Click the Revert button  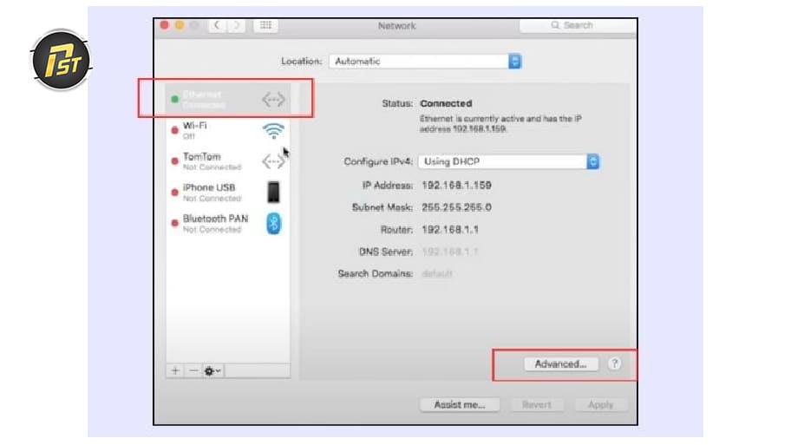(x=536, y=404)
